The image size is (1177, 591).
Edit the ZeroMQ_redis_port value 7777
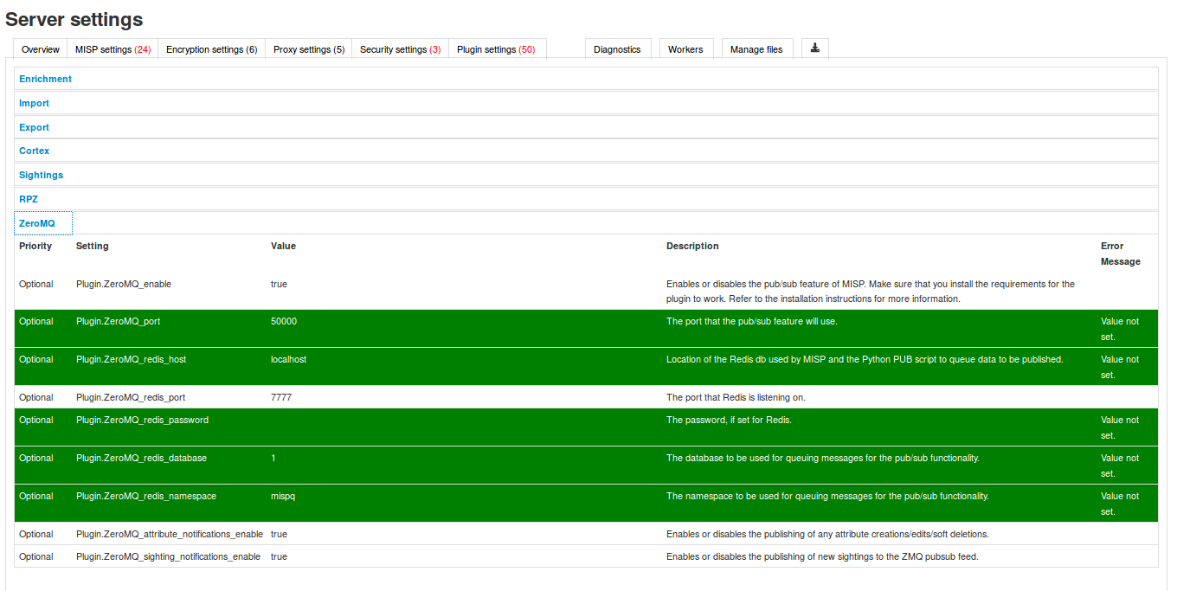click(x=283, y=397)
